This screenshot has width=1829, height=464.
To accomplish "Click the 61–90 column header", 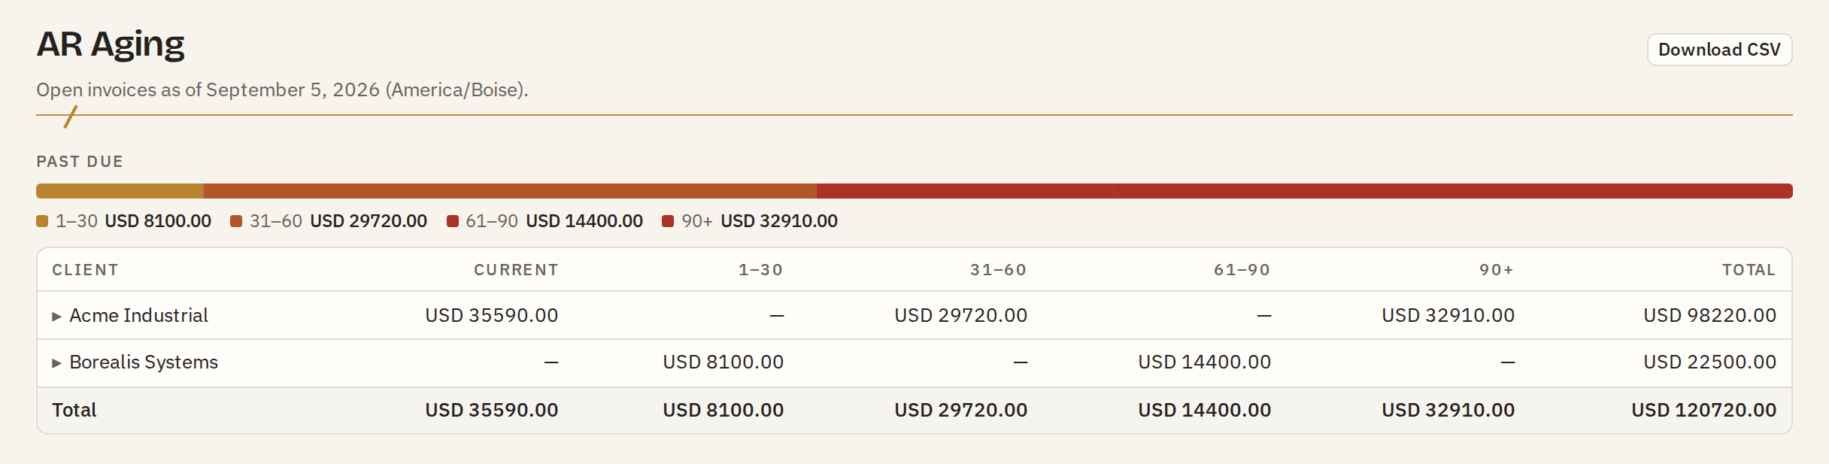I will coord(1242,270).
